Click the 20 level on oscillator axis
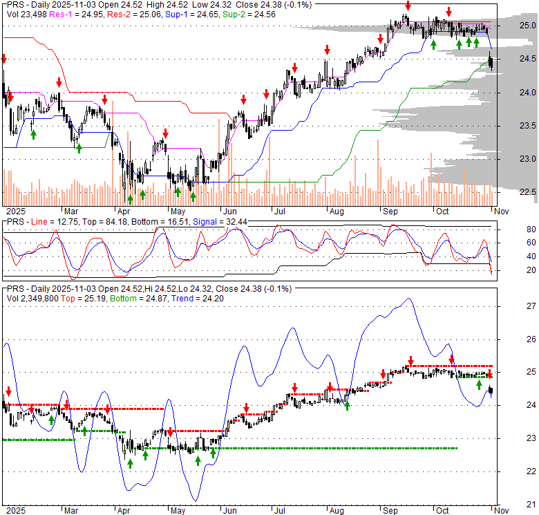This screenshot has height=515, width=539. pyautogui.click(x=531, y=270)
